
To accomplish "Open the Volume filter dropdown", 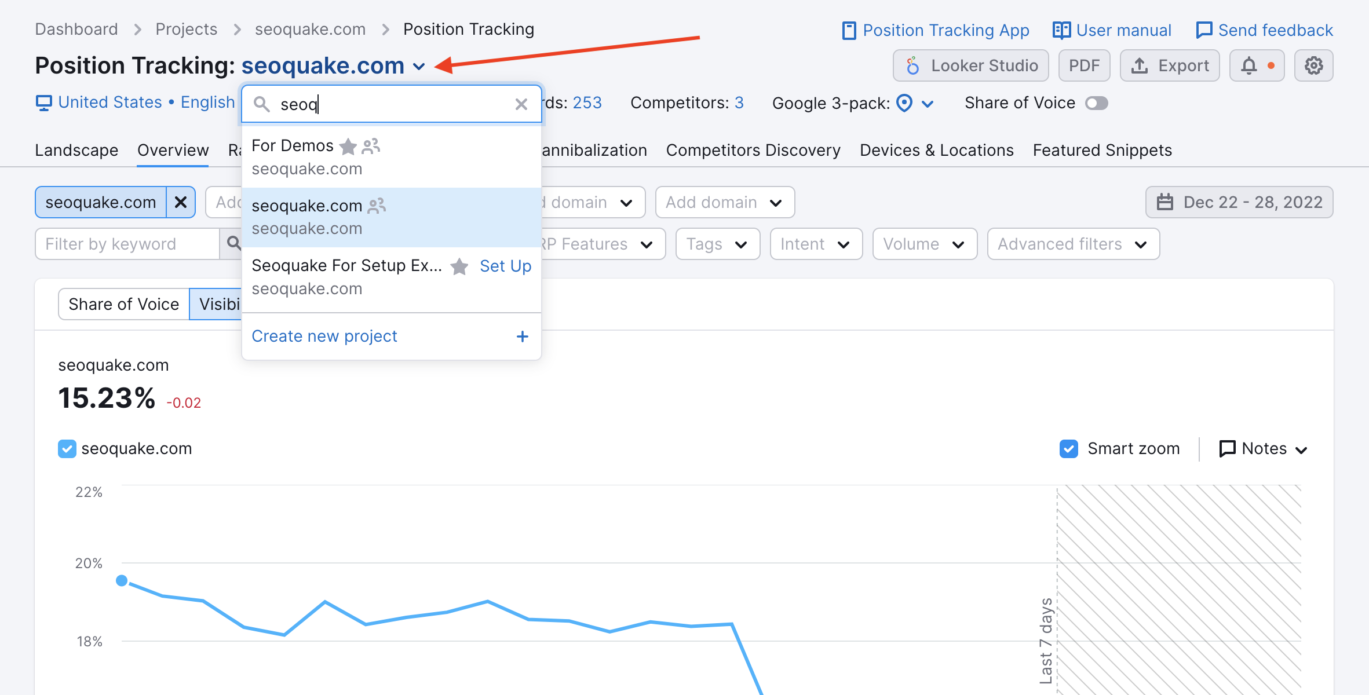I will 925,244.
